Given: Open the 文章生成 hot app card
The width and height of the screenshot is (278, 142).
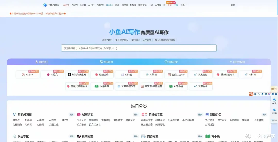Looking at the screenshot, I should coord(201,86).
